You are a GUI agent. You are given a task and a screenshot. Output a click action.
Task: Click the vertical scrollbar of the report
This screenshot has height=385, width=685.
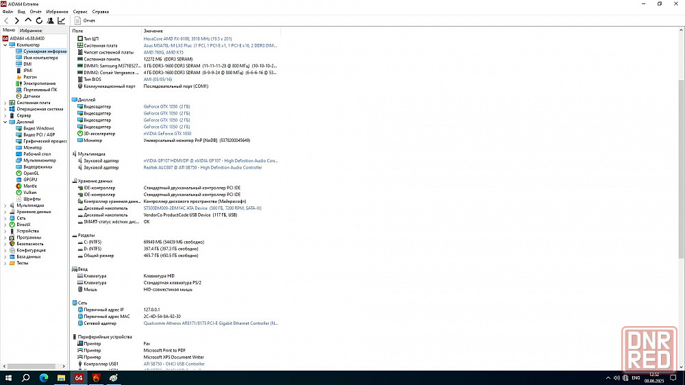pos(681,169)
